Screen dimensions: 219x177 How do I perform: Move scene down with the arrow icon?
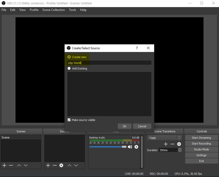click(x=26, y=165)
